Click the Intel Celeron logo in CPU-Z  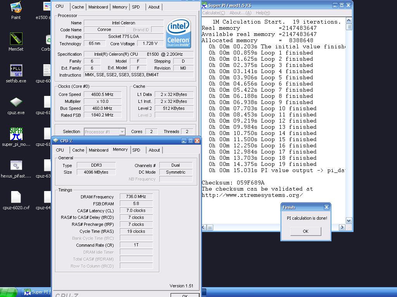[x=178, y=33]
